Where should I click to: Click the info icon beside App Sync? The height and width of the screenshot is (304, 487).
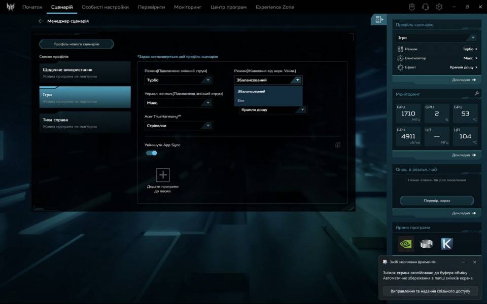pos(337,145)
